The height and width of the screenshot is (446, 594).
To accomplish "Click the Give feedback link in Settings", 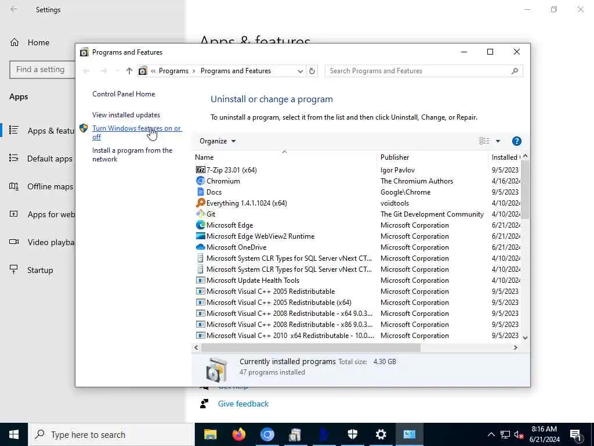I will pos(243,404).
